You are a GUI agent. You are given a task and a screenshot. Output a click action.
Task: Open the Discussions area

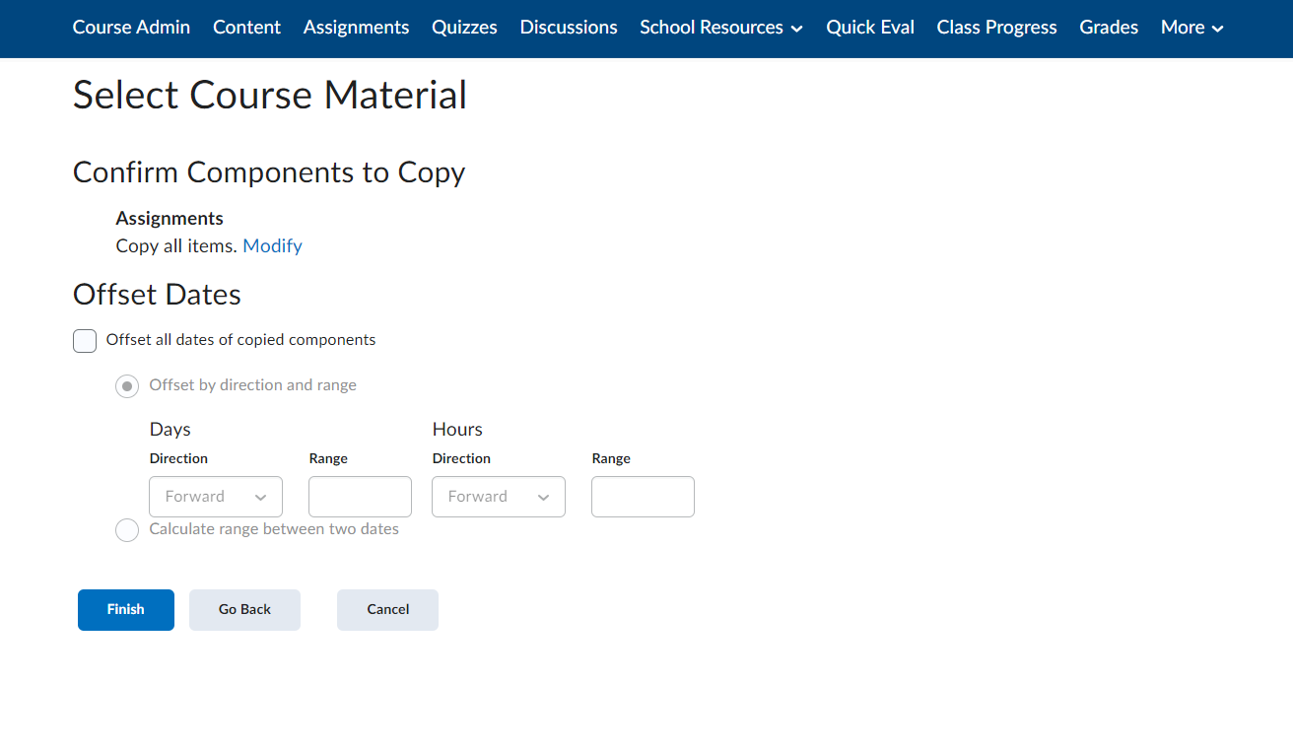(x=568, y=28)
